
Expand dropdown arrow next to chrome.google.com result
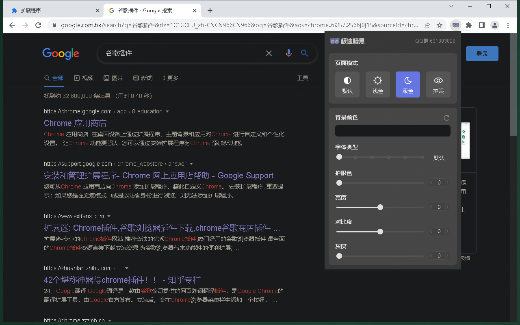pos(167,111)
